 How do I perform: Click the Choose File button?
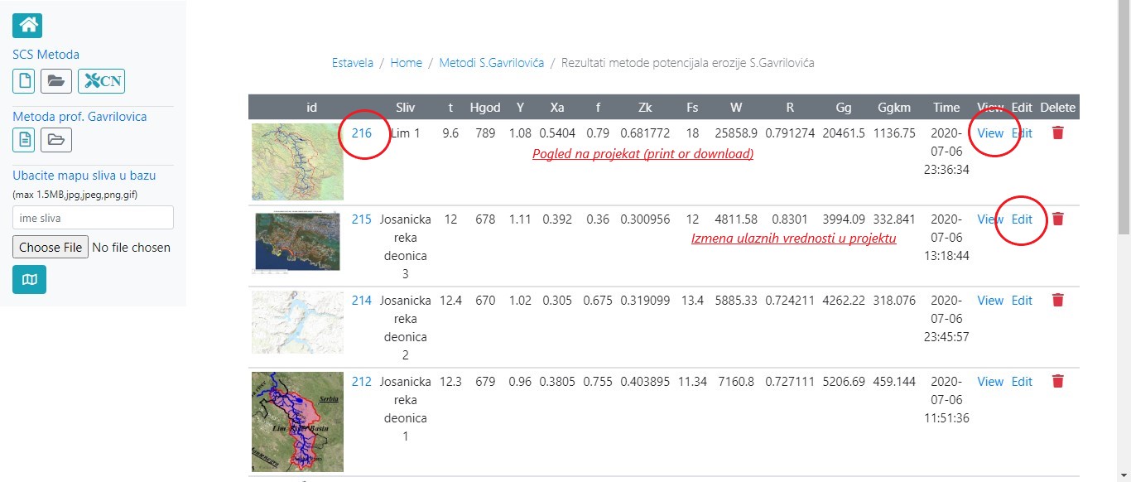coord(51,247)
